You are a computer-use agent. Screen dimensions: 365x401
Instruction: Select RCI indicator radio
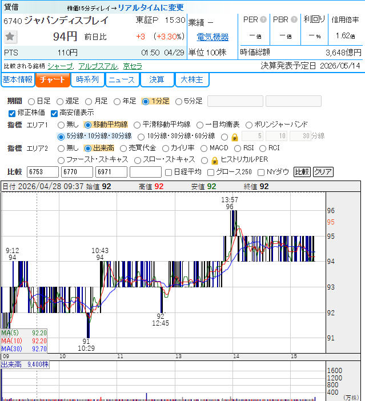[x=263, y=149]
